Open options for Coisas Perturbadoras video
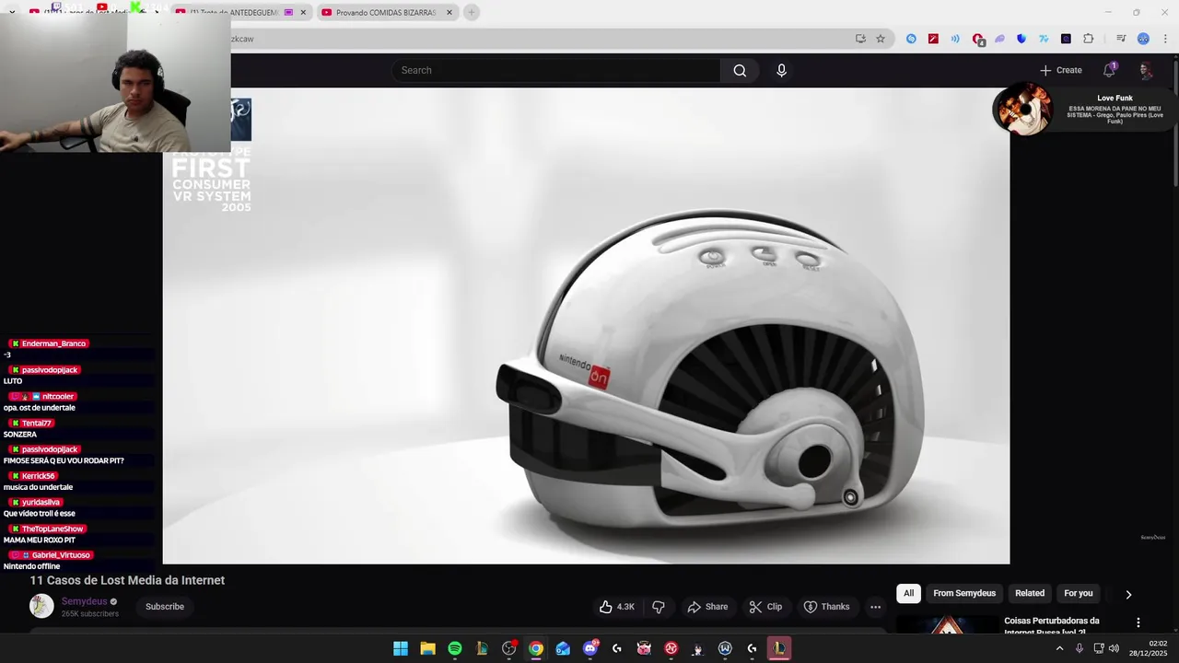1179x663 pixels. pos(1138,622)
